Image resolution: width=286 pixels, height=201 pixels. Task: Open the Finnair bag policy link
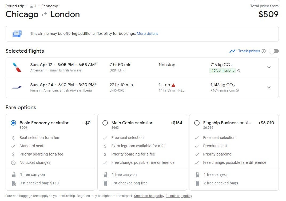179,196
